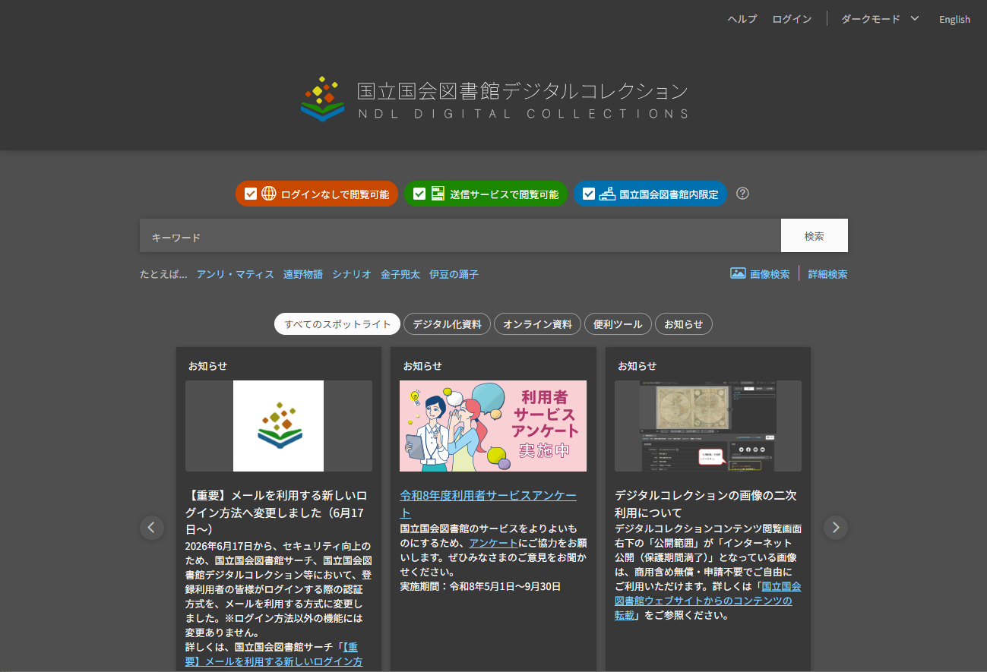Viewport: 987px width, 672px height.
Task: Click the login notice card logo thumbnail
Action: (x=279, y=426)
